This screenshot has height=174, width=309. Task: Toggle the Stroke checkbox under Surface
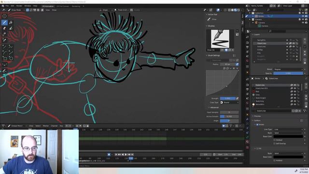coord(257,125)
